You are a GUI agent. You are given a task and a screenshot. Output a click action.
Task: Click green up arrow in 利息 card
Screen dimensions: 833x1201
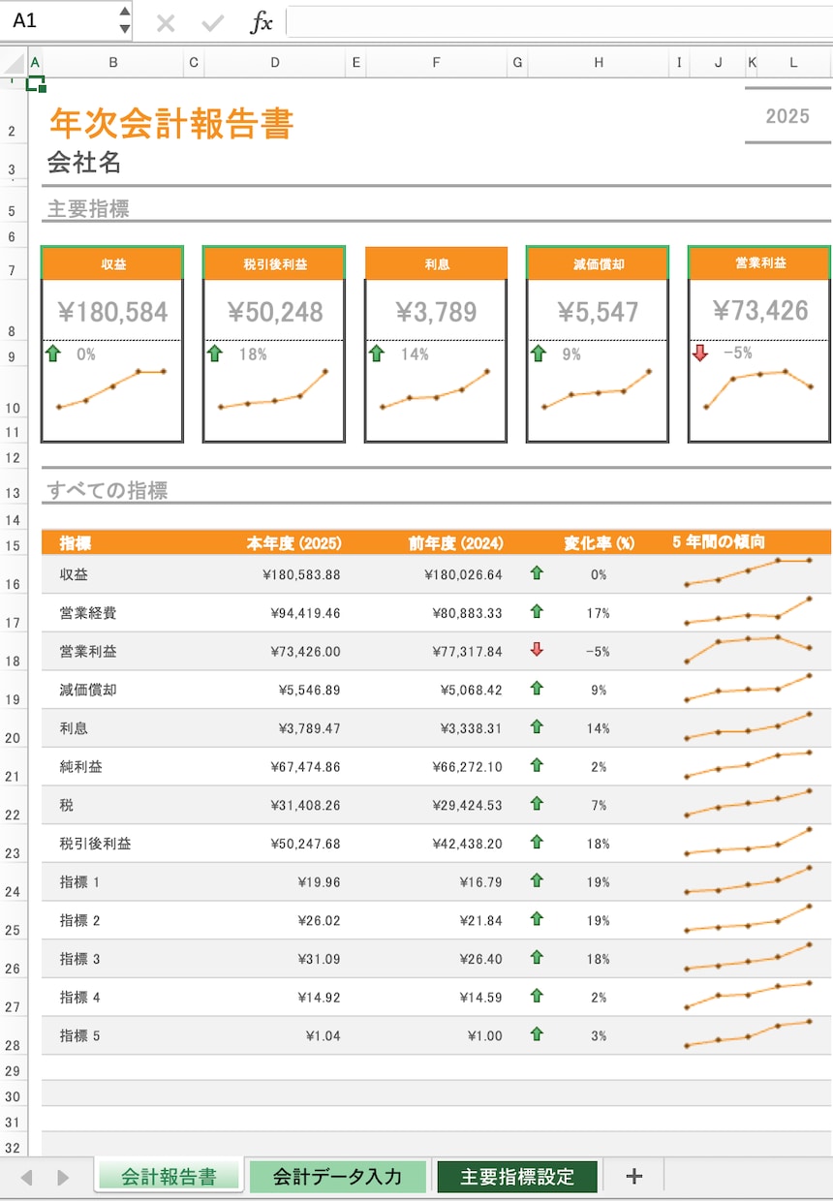(377, 354)
